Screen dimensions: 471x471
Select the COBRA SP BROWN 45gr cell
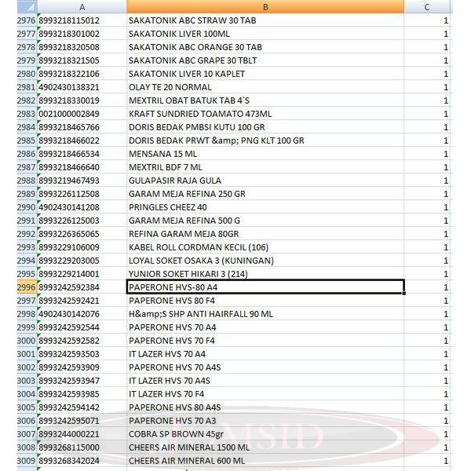click(x=265, y=434)
